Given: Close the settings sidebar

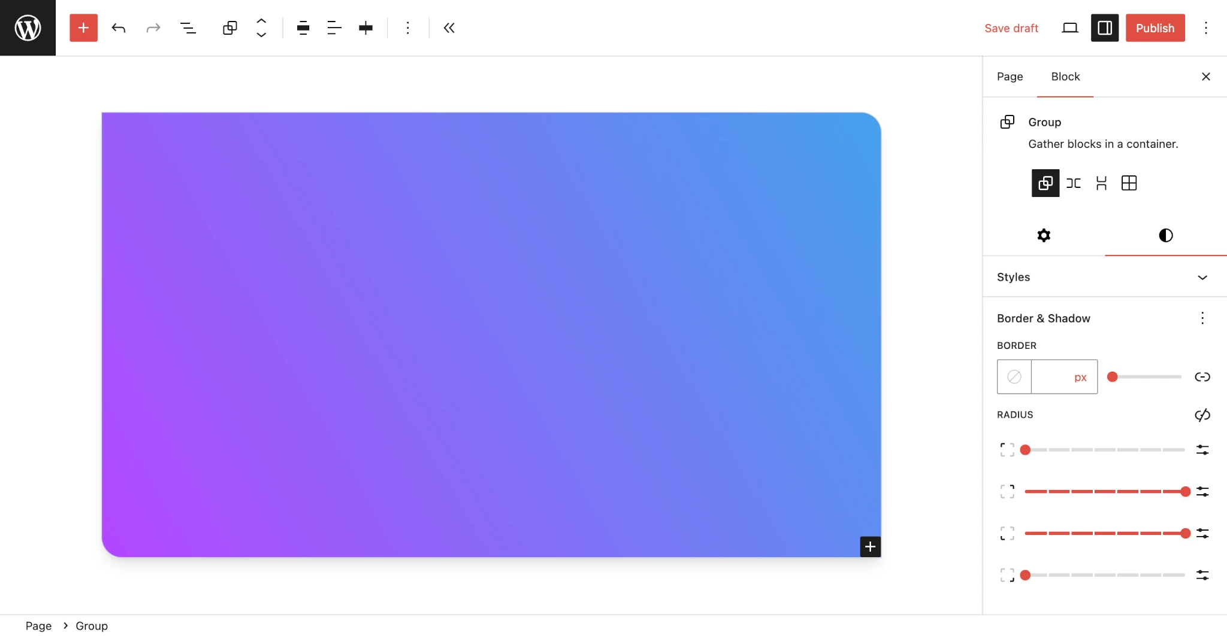Looking at the screenshot, I should [1206, 77].
